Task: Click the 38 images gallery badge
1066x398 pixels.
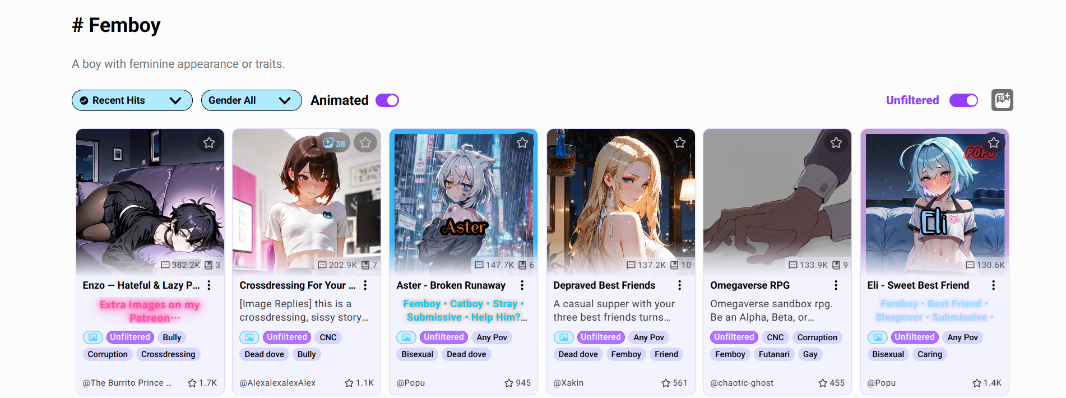Action: point(334,143)
